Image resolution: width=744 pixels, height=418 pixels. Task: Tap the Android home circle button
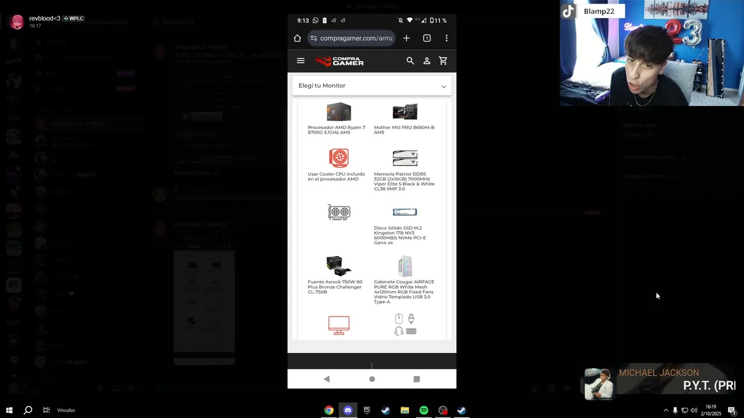point(372,379)
